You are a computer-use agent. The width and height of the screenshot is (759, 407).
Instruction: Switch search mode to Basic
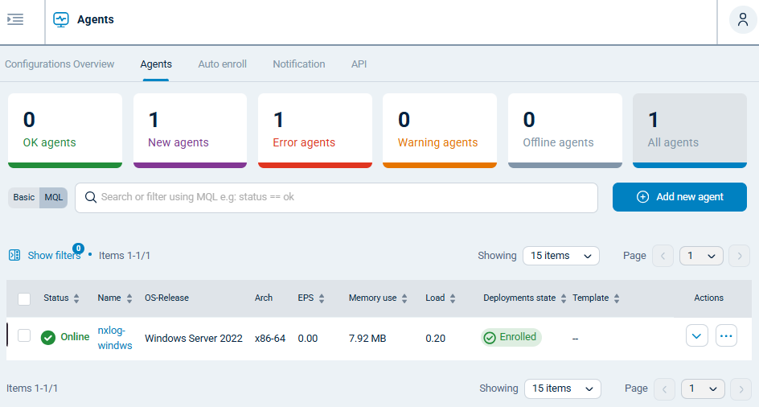24,198
